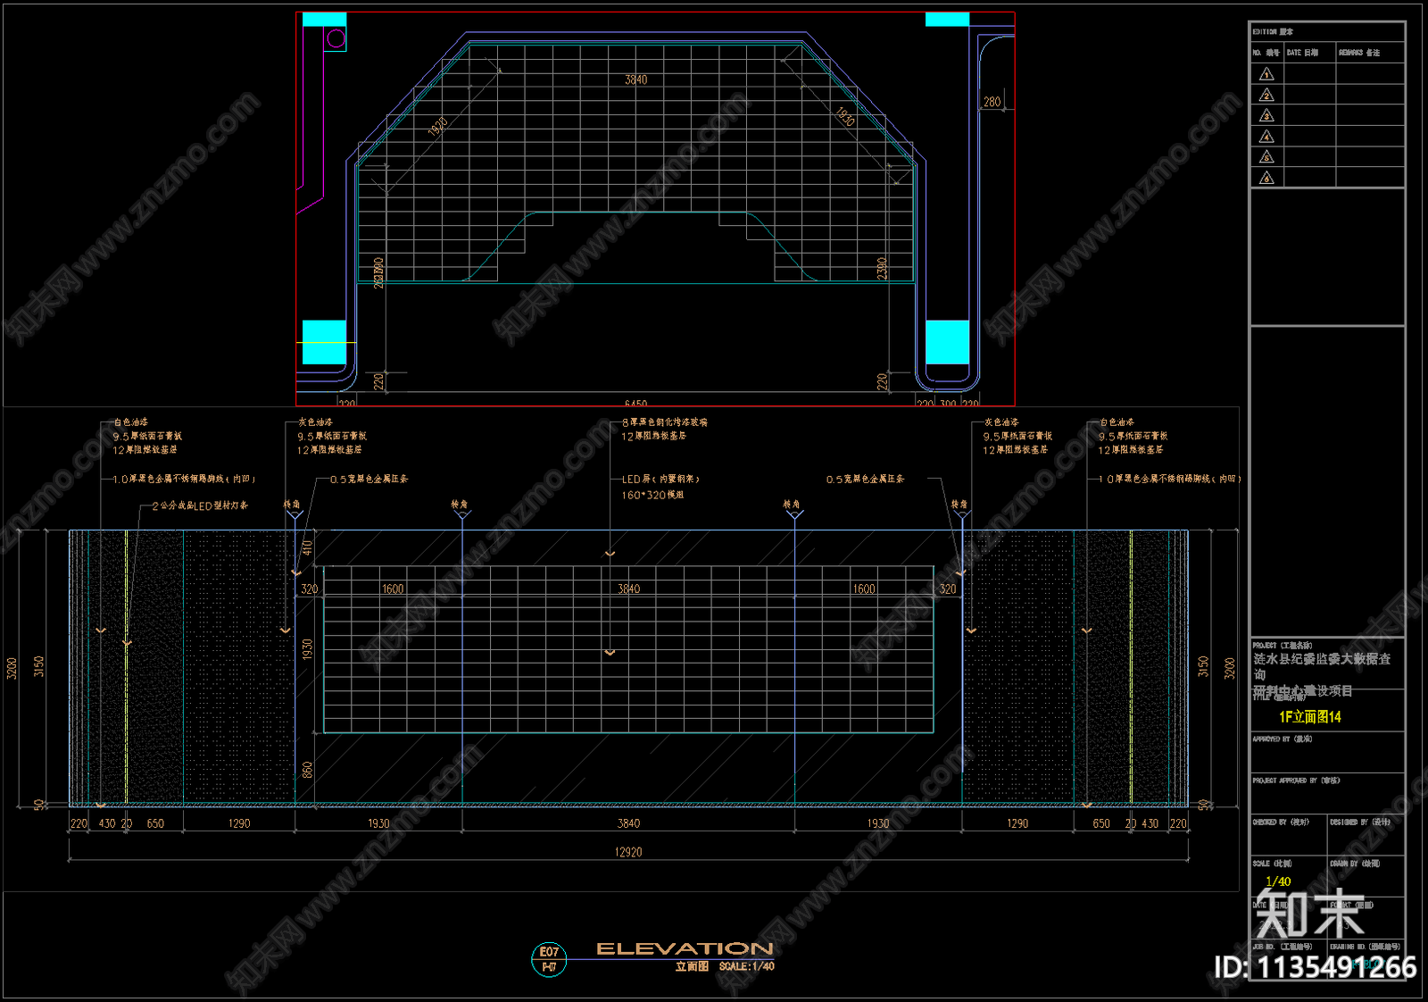
Task: Click the 410 vertical dimension
Action: (x=307, y=547)
